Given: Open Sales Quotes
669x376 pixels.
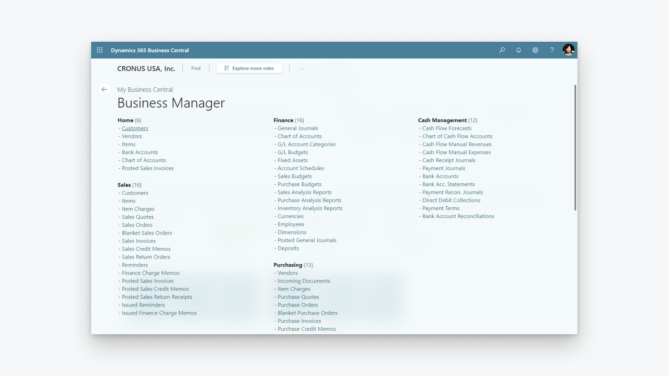Looking at the screenshot, I should [138, 217].
